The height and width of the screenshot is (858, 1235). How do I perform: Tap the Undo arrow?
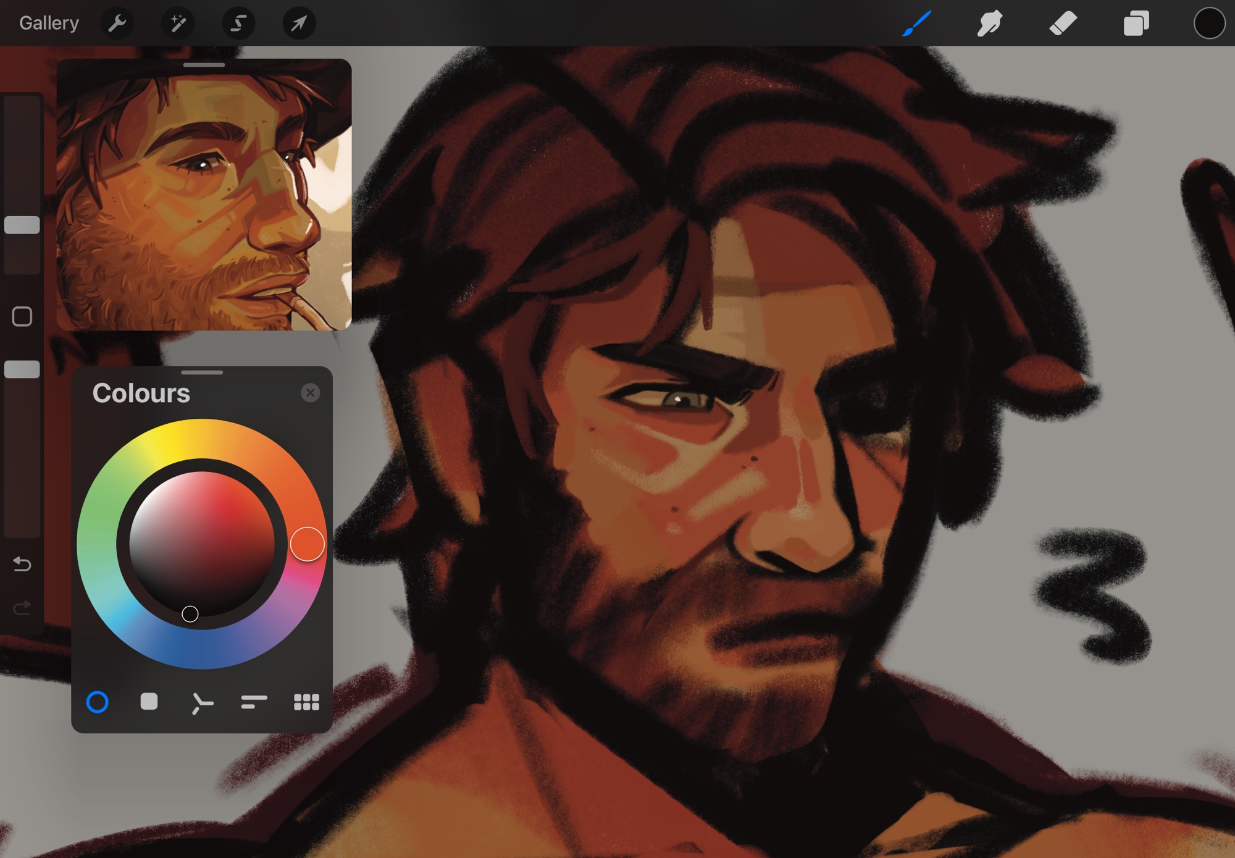coord(22,564)
